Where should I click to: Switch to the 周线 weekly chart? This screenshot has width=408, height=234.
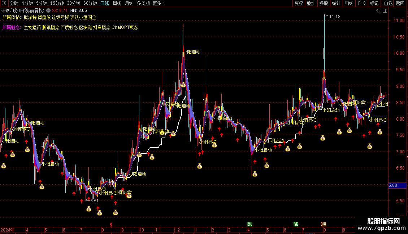(117, 3)
